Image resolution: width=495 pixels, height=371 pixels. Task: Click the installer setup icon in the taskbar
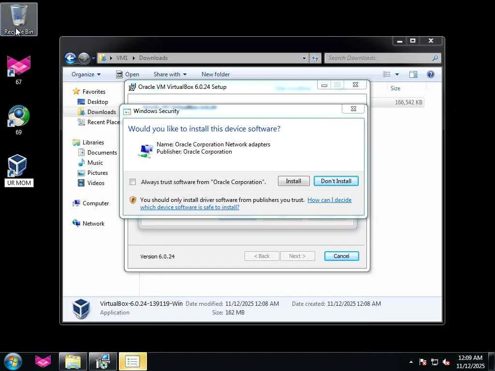pos(103,361)
